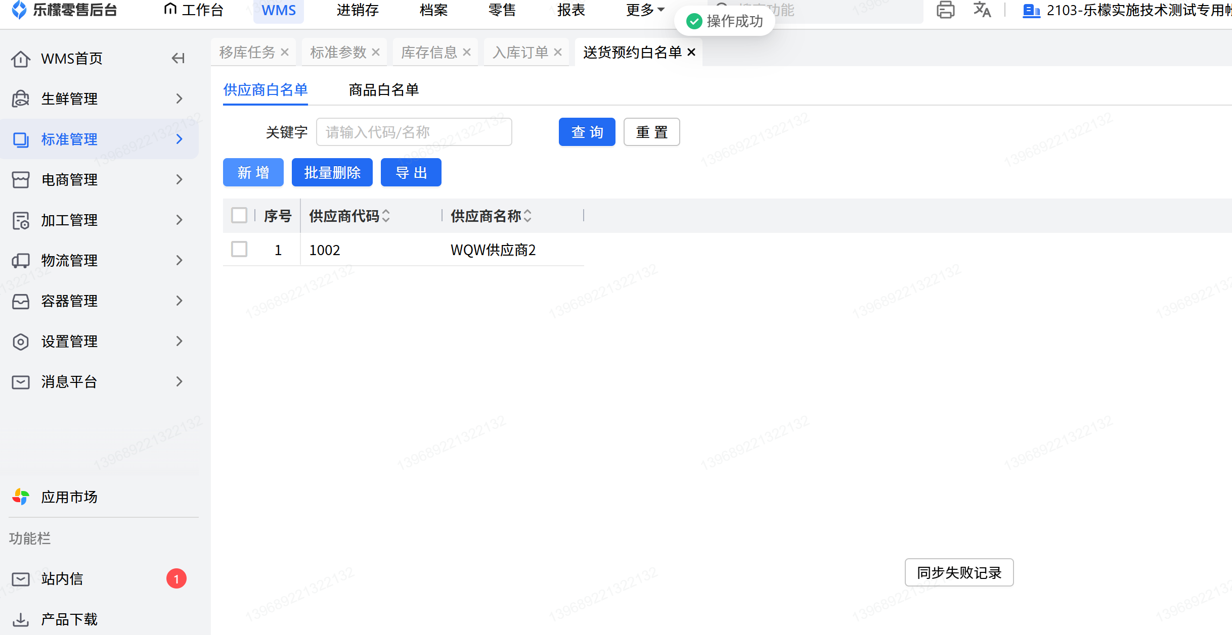Expand the 物流管理 chevron
This screenshot has height=635, width=1232.
point(180,260)
